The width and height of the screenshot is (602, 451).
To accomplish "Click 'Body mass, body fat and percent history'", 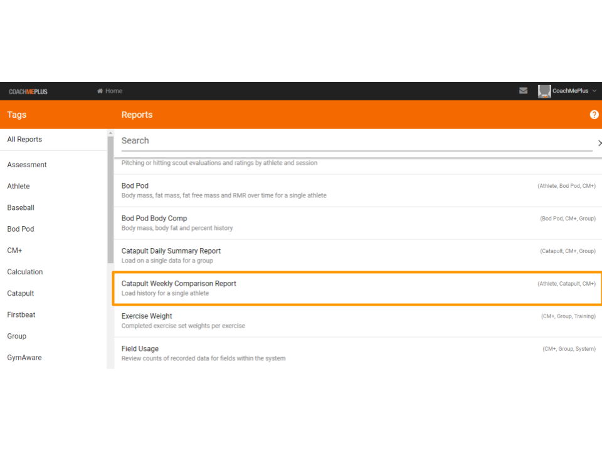I will pos(177,228).
